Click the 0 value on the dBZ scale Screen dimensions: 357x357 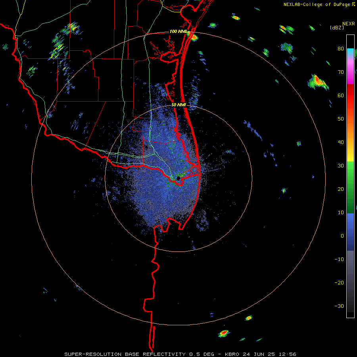click(342, 236)
